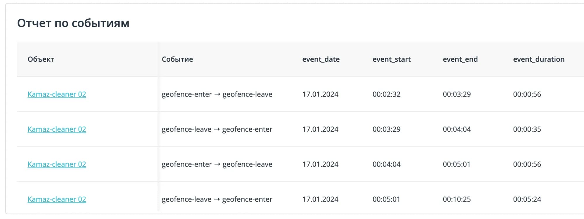The height and width of the screenshot is (219, 584).
Task: Click the event_duration column header
Action: (x=538, y=59)
